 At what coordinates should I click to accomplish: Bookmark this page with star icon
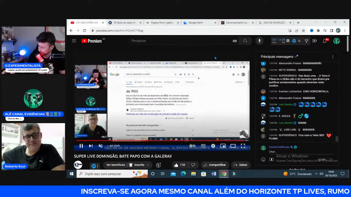[303, 31]
